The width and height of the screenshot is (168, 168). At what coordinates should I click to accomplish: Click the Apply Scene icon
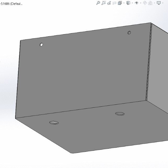(x=150, y=3)
